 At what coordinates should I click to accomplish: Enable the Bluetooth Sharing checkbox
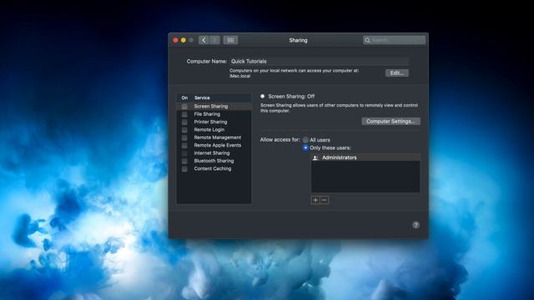(x=184, y=161)
